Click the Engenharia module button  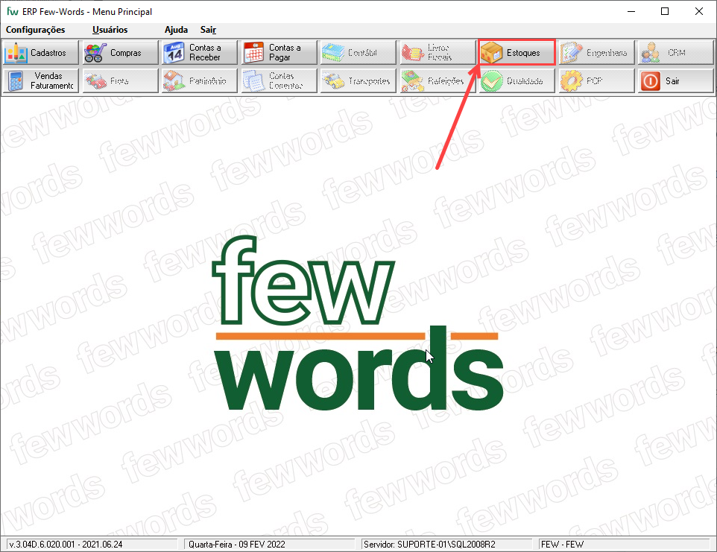click(597, 53)
